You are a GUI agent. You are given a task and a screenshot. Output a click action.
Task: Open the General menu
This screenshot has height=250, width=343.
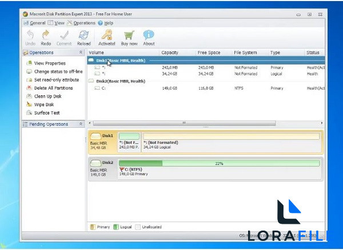pyautogui.click(x=34, y=23)
